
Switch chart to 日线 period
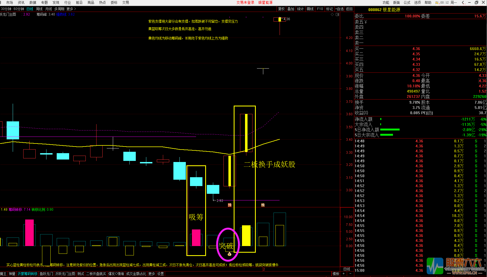point(30,9)
